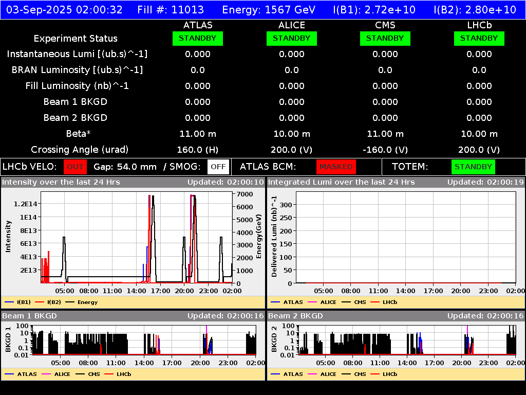Click the ATLAS BCM MASKED indicator
The image size is (526, 395).
pyautogui.click(x=336, y=167)
